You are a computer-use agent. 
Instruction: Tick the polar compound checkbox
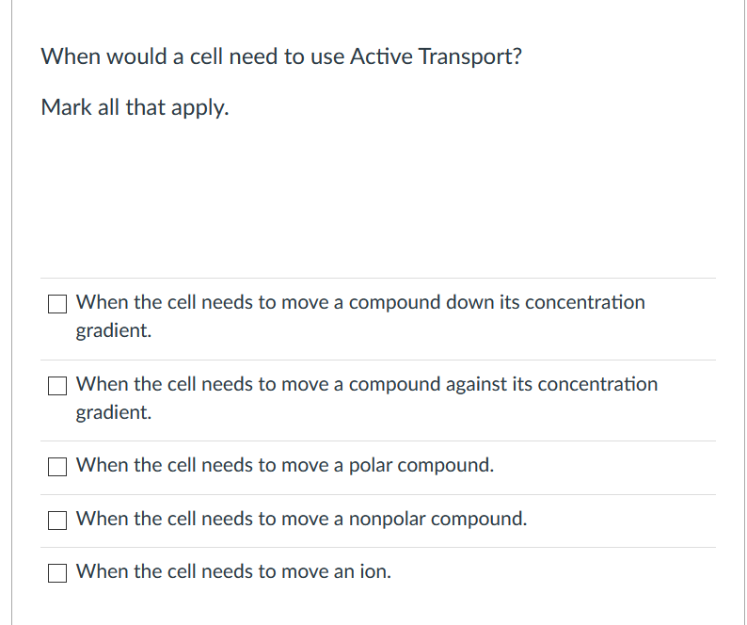pos(57,467)
